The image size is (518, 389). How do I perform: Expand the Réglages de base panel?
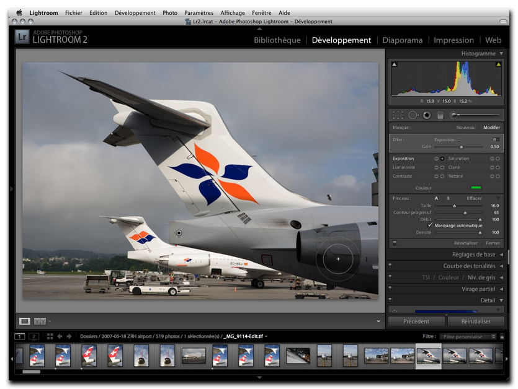[x=501, y=255]
